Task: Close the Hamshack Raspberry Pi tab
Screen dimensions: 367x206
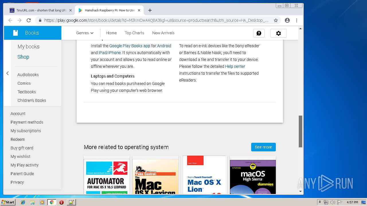Action: pyautogui.click(x=139, y=10)
